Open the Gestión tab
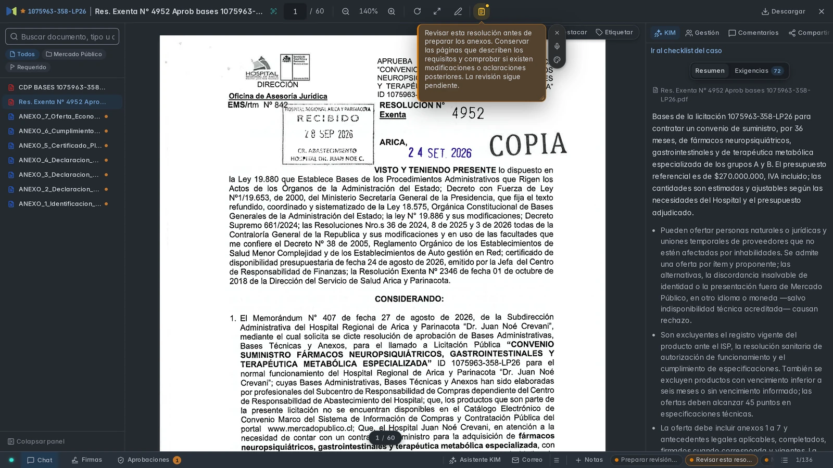Screen dimensions: 833x468 pyautogui.click(x=702, y=33)
